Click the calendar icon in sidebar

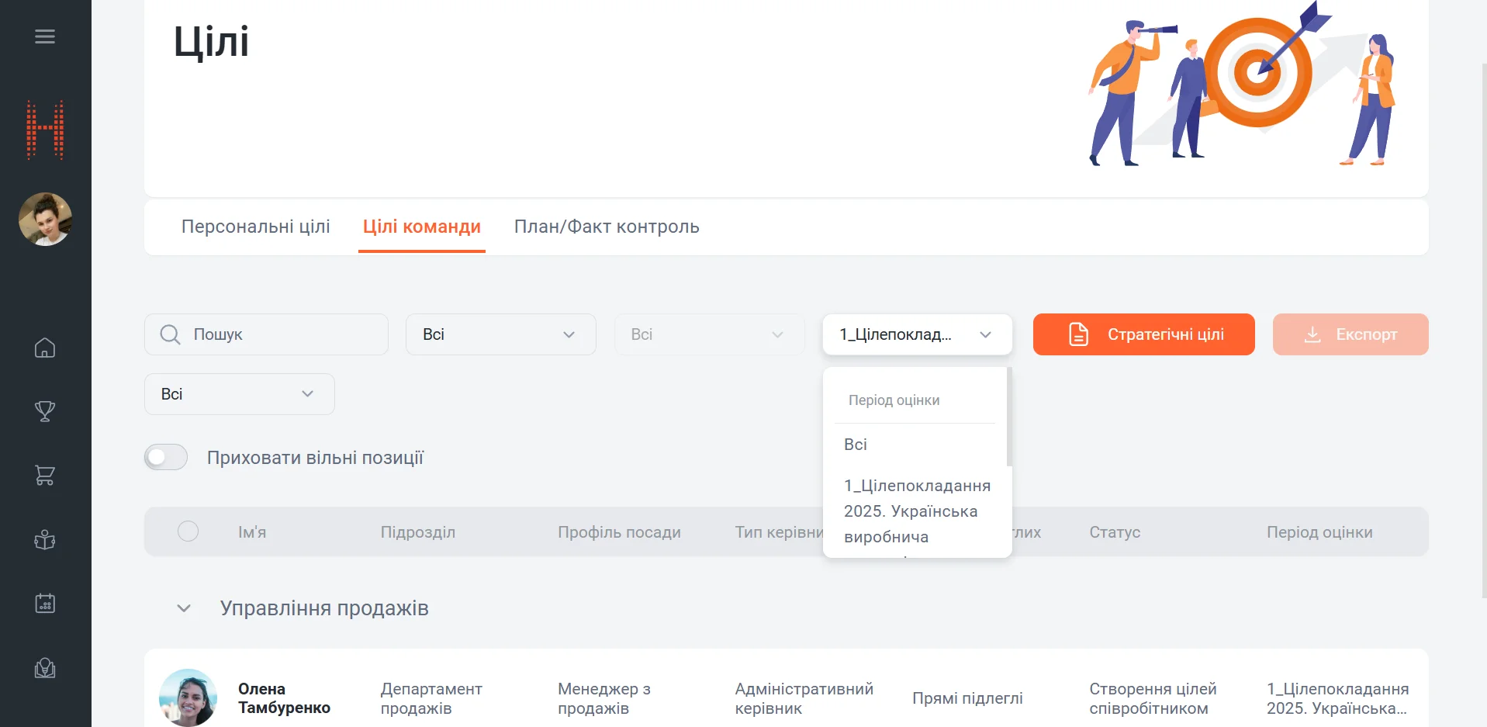click(x=45, y=603)
